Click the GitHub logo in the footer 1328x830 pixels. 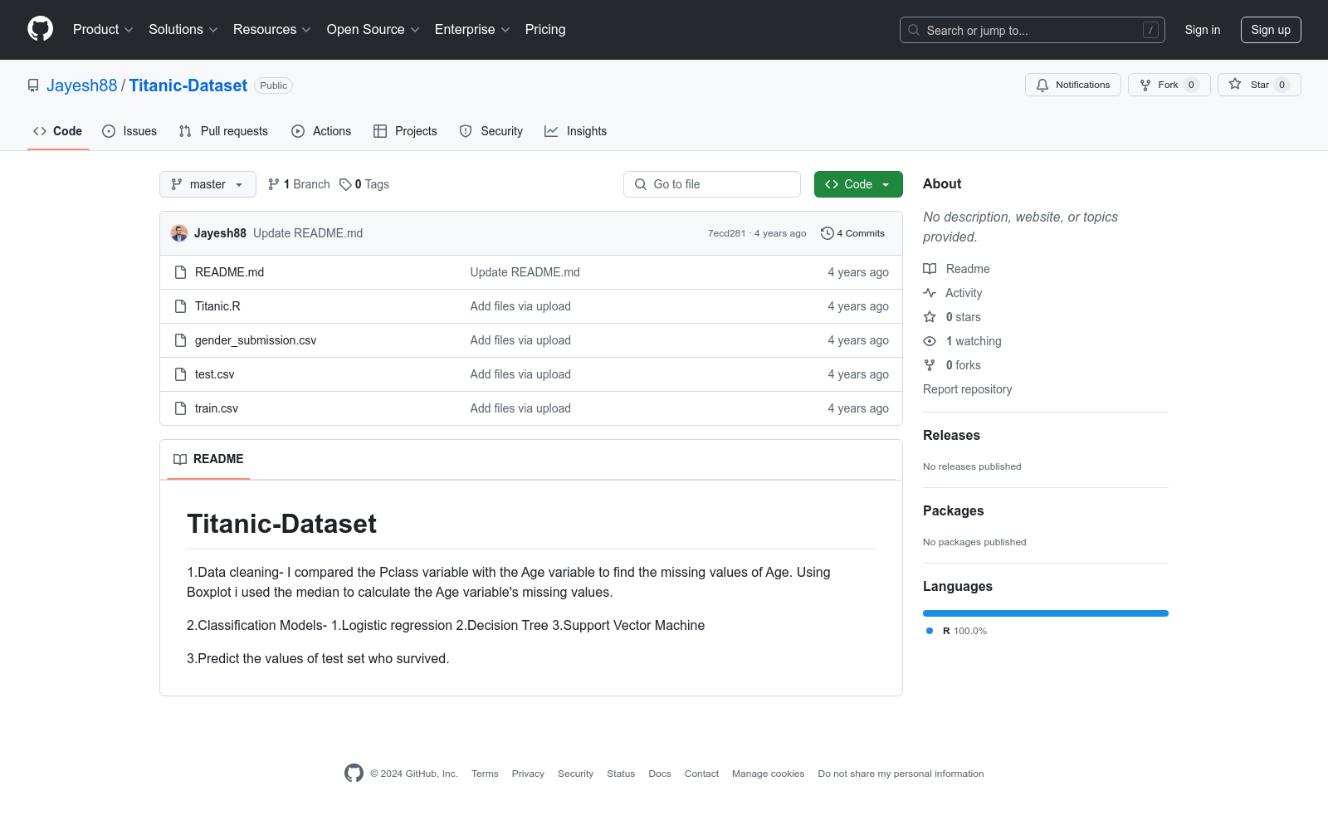[x=354, y=774]
